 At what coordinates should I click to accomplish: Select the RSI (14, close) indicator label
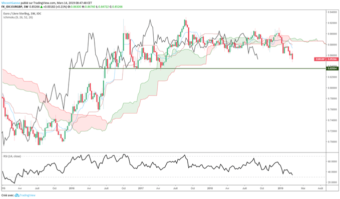click(12, 156)
